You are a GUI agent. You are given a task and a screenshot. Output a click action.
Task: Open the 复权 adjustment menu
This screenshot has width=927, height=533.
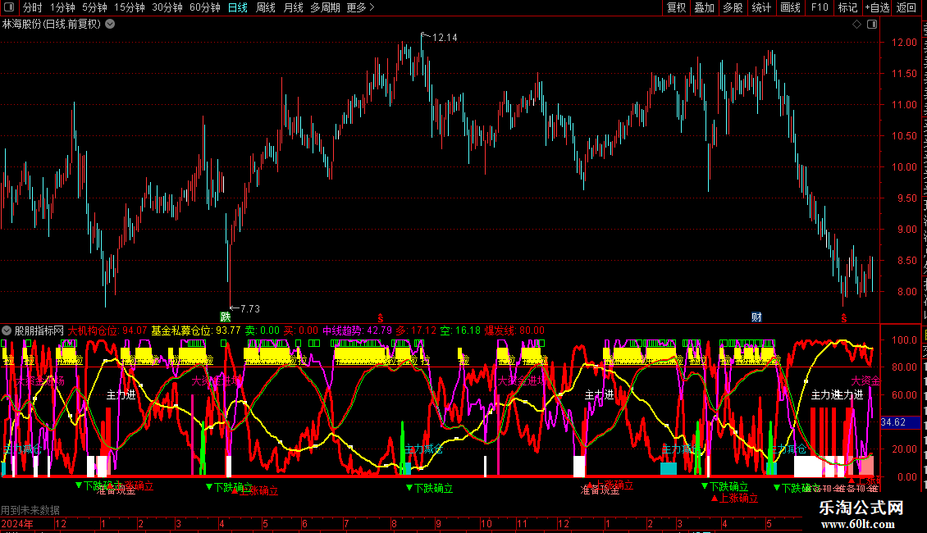(x=676, y=7)
